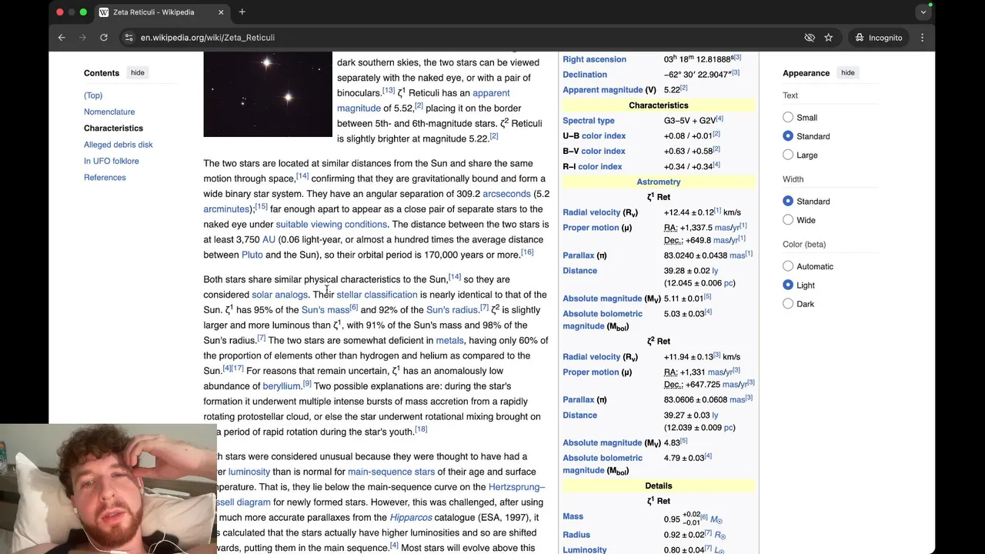
Task: Select Standard width option
Action: tap(788, 201)
